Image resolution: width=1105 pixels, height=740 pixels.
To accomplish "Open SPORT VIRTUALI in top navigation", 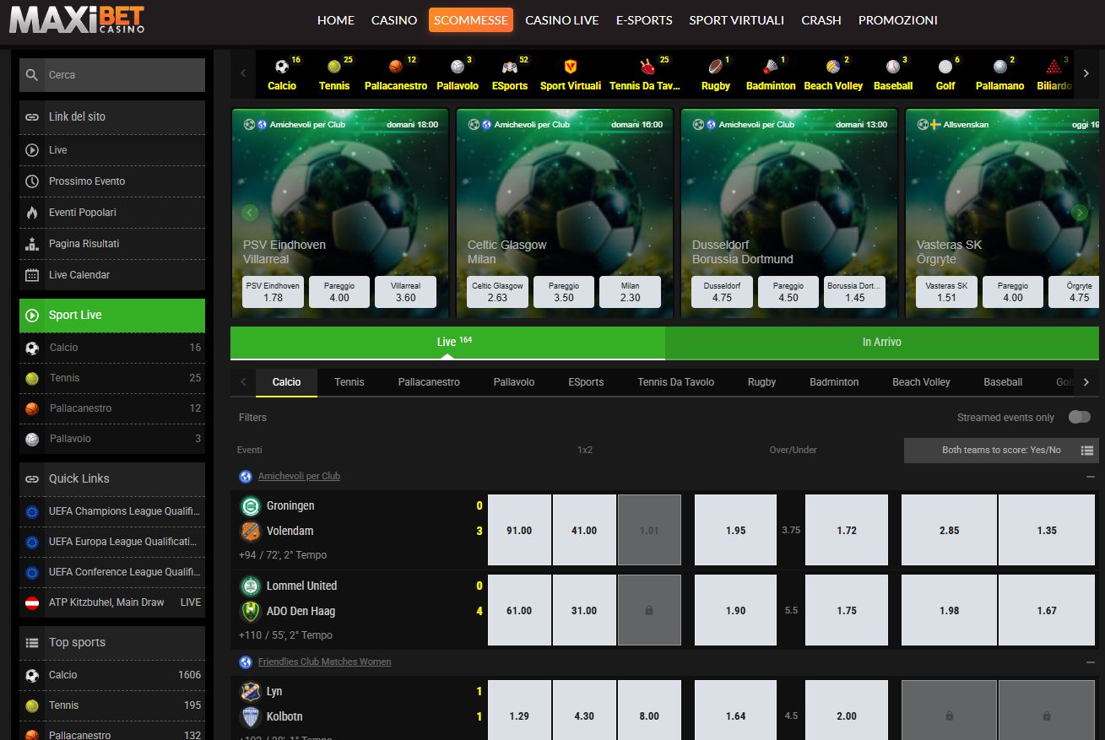I will tap(736, 20).
